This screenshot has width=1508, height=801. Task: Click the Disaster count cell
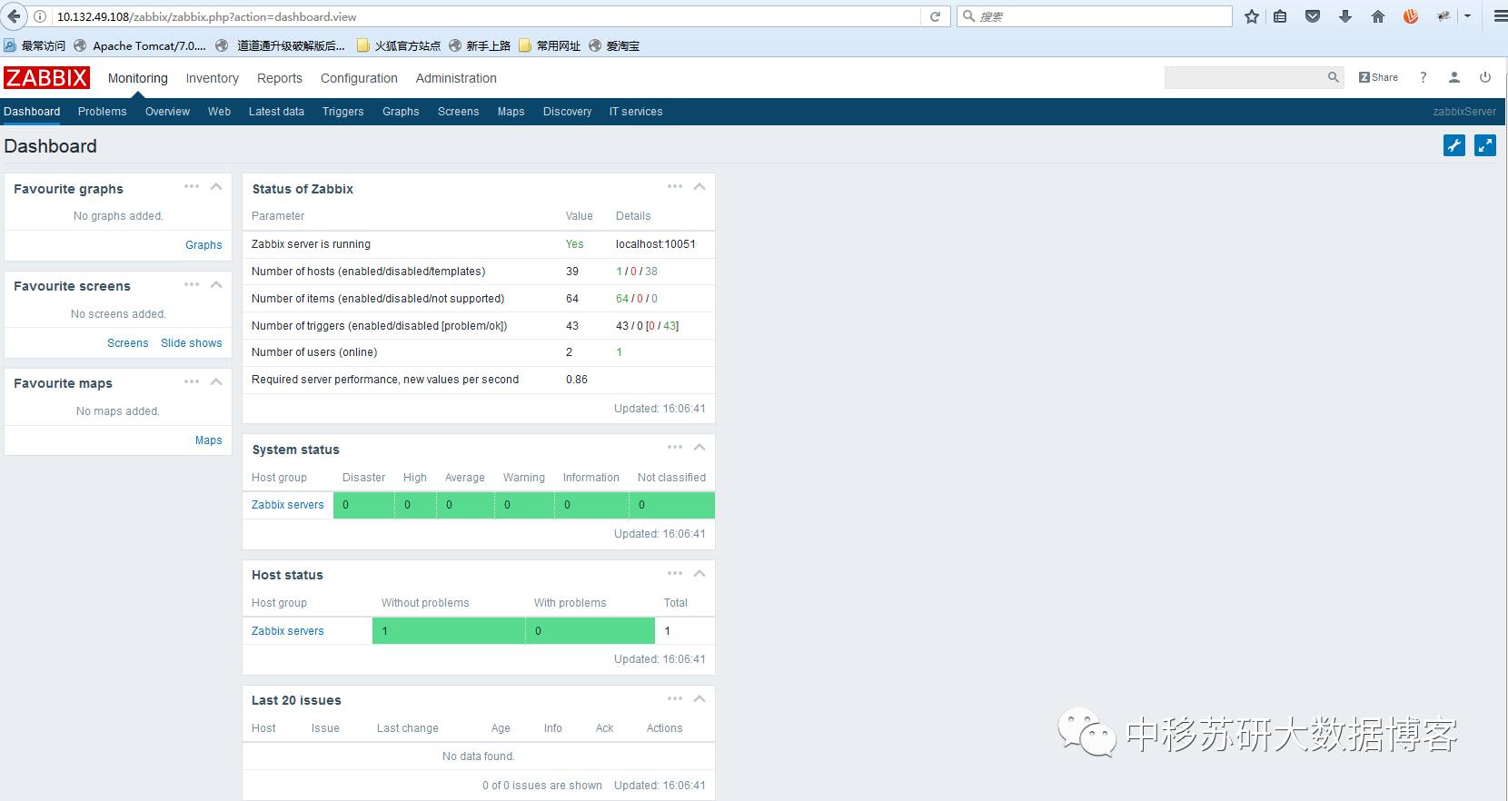tap(364, 505)
